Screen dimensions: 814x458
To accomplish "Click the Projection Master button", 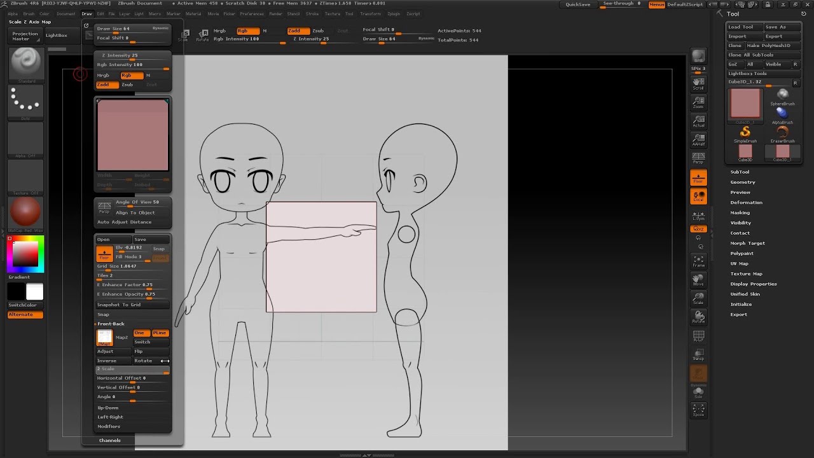I will point(25,36).
